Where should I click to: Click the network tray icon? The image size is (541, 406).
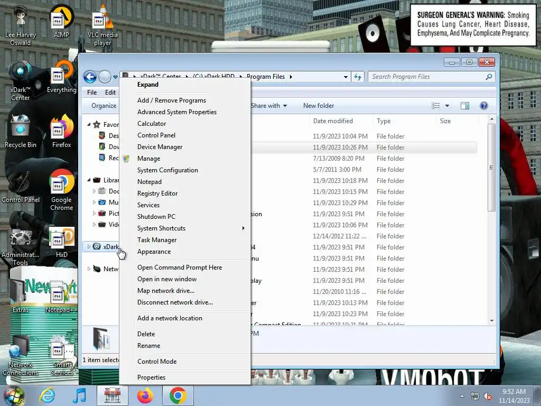(x=475, y=396)
